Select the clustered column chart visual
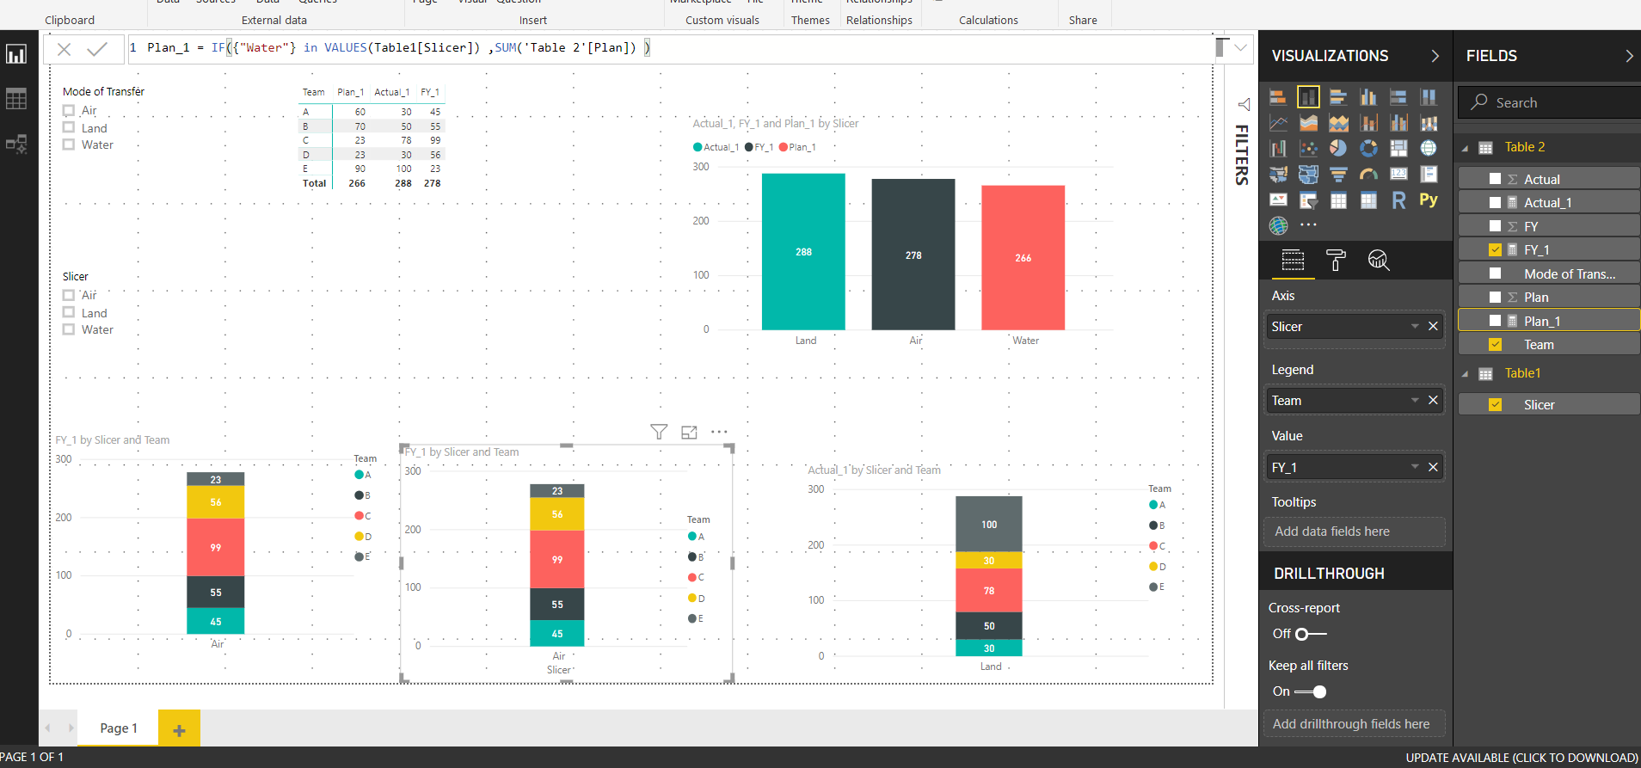 pyautogui.click(x=1368, y=96)
